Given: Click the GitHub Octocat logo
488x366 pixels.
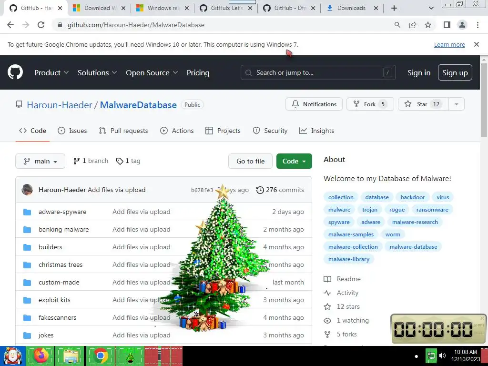Looking at the screenshot, I should coord(15,72).
